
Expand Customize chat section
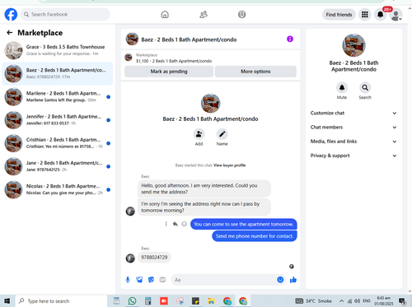coord(353,113)
